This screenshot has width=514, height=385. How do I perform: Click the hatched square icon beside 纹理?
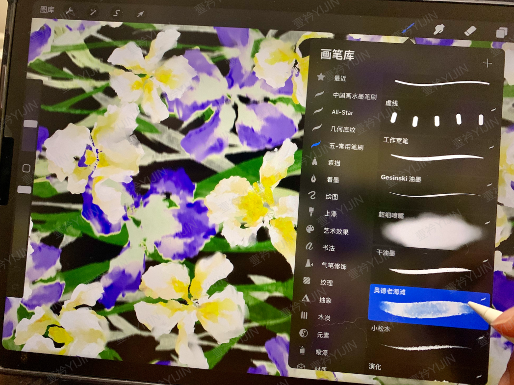[307, 281]
